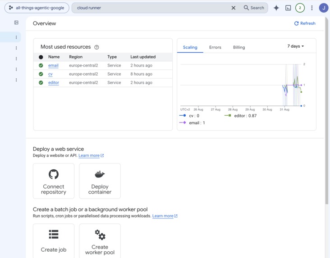This screenshot has height=258, width=330.
Task: Click the search field containing 'cloud runner'
Action: point(151,8)
